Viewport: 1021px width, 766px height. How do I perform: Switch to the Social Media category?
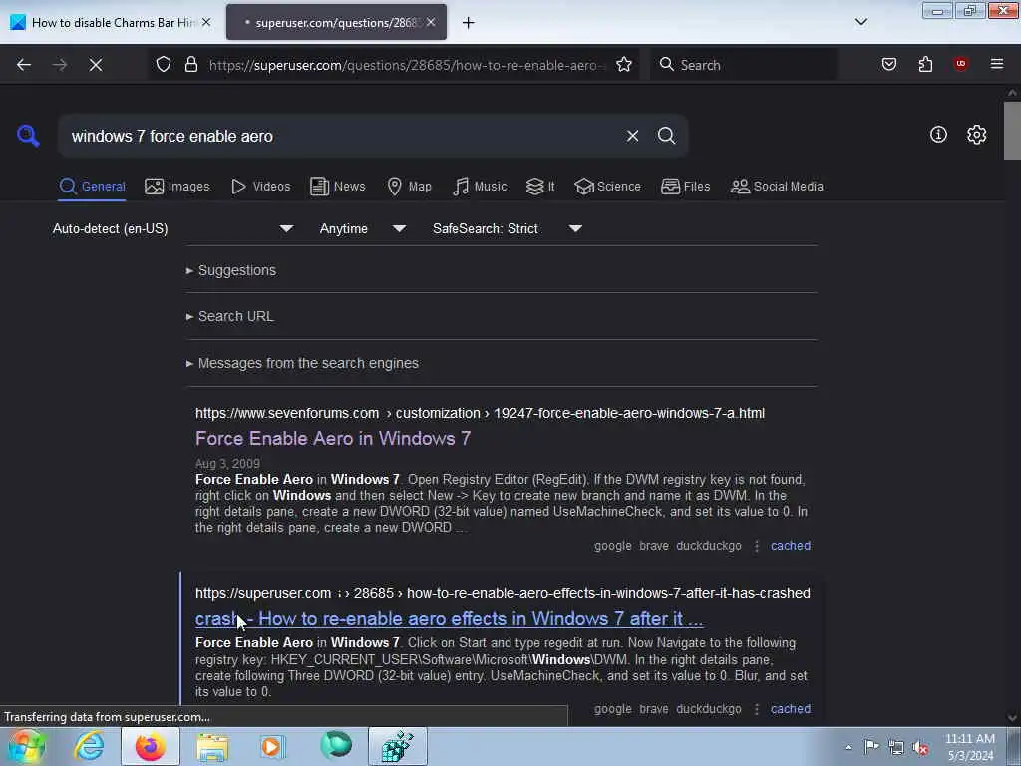tap(777, 187)
